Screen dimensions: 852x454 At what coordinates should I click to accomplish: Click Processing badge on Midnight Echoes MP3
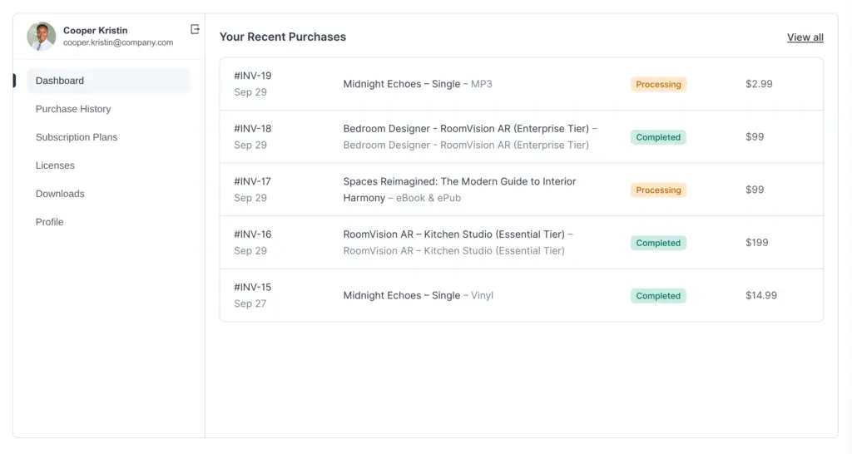click(x=658, y=84)
